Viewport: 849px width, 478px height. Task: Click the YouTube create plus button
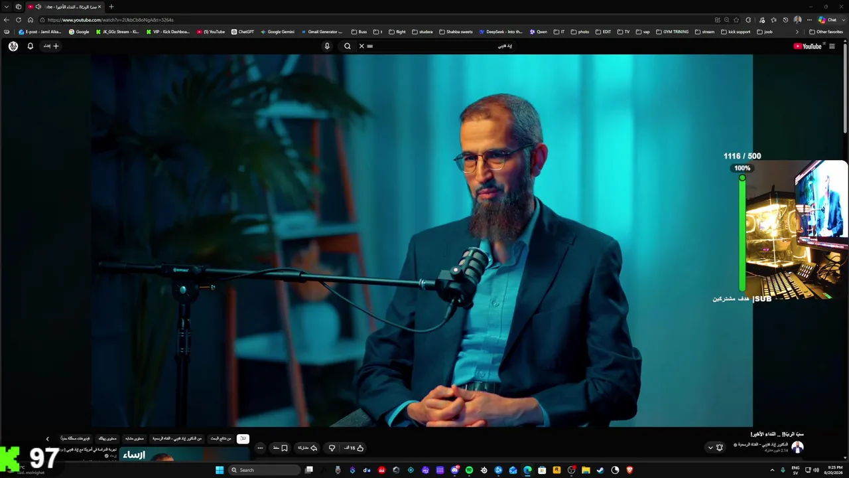pyautogui.click(x=51, y=46)
